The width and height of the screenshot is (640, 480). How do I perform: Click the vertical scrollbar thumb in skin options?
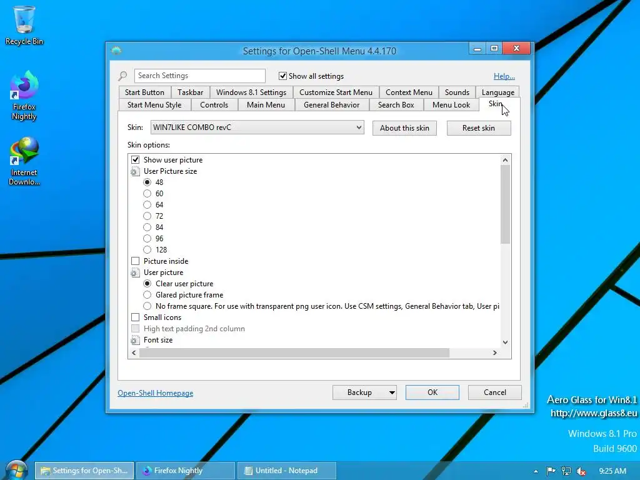point(505,204)
